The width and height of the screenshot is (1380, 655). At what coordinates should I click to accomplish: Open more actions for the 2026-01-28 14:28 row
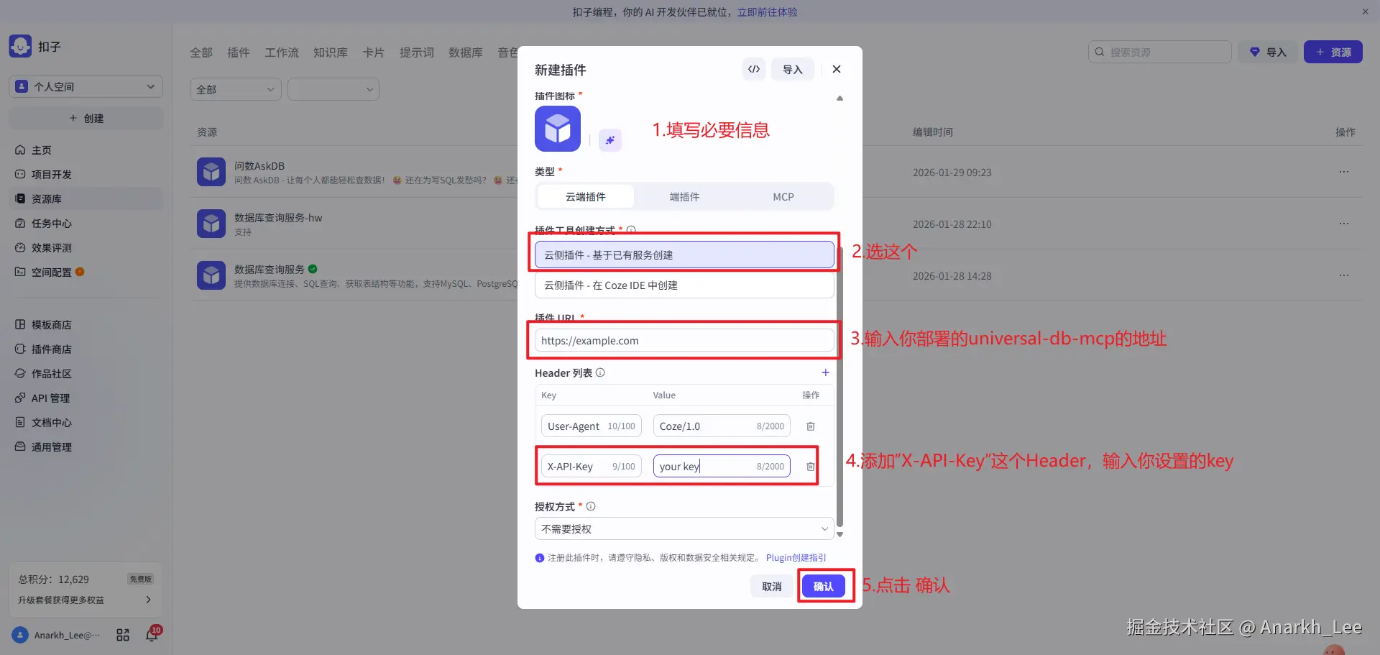tap(1344, 275)
